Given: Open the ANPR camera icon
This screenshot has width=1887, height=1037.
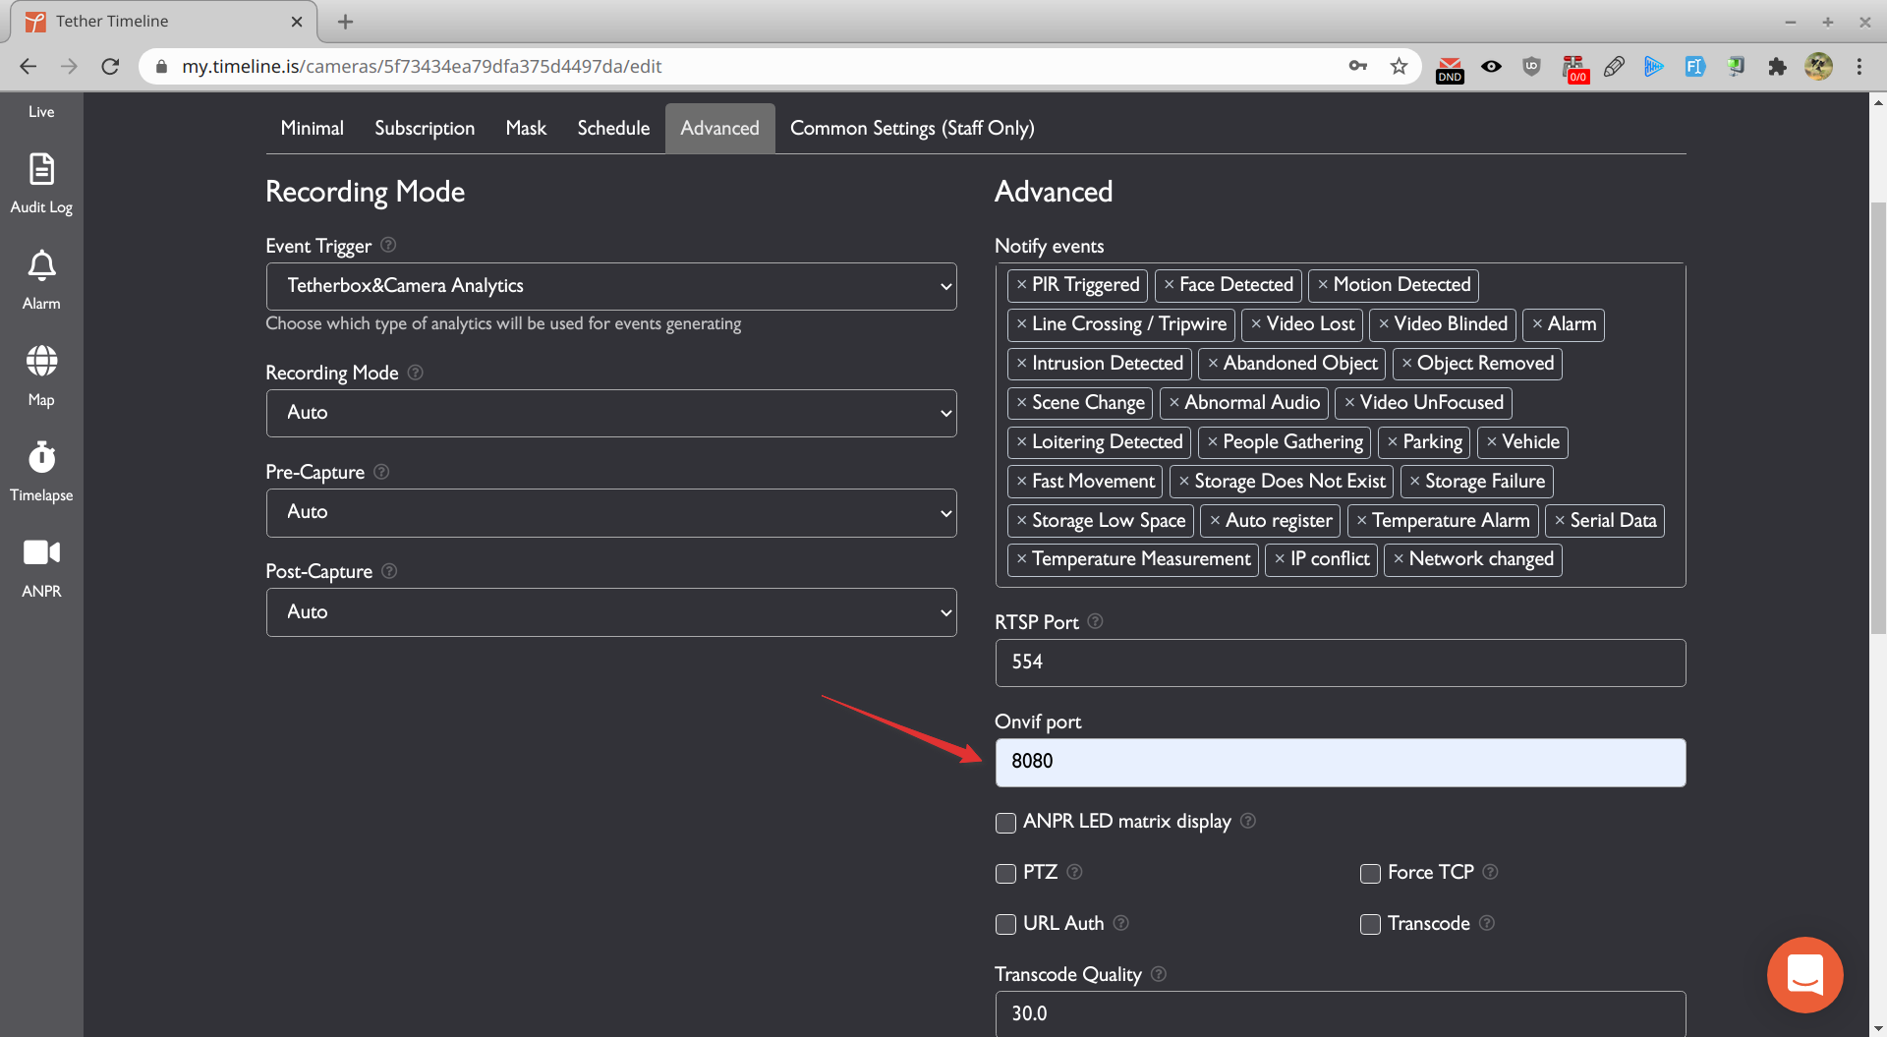Looking at the screenshot, I should click(41, 553).
